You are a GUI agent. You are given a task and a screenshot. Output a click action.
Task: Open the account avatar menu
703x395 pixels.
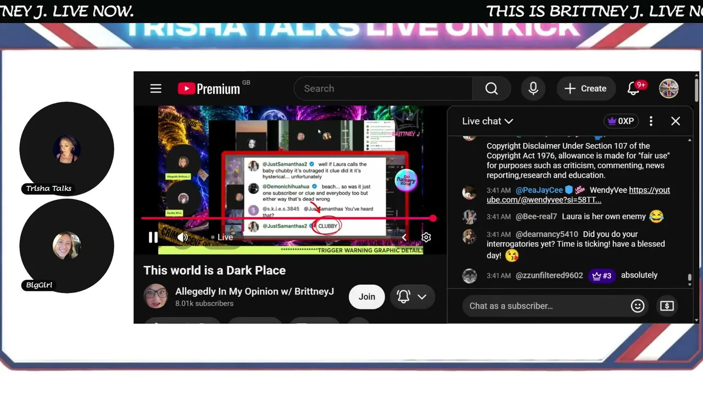pos(669,88)
